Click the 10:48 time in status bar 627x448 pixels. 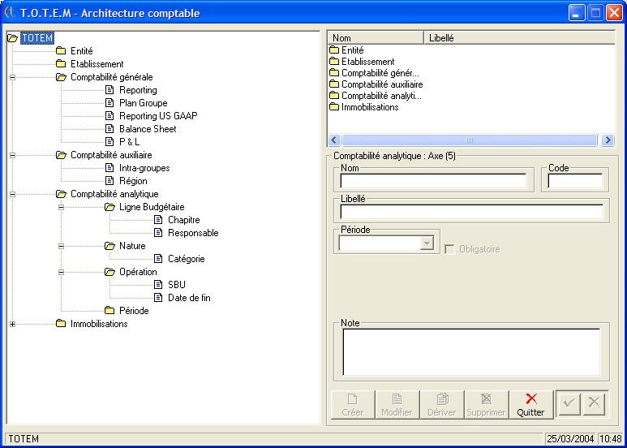click(x=610, y=438)
